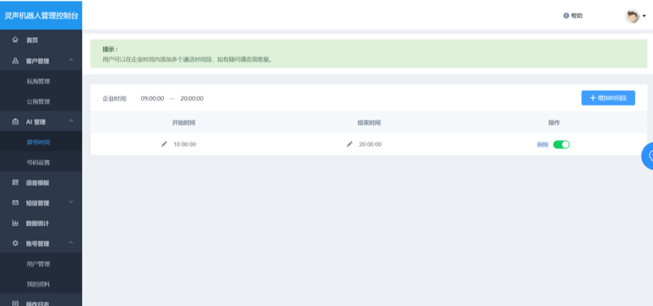
Task: Edit start time 10:00:00 with pencil icon
Action: pyautogui.click(x=164, y=144)
